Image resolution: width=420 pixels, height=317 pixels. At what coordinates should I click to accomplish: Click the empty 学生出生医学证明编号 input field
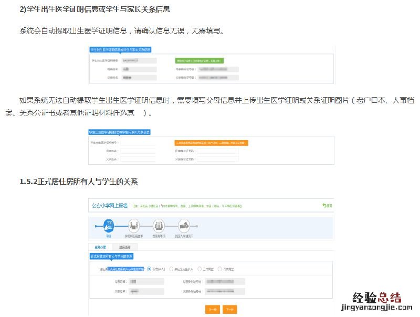click(138, 143)
